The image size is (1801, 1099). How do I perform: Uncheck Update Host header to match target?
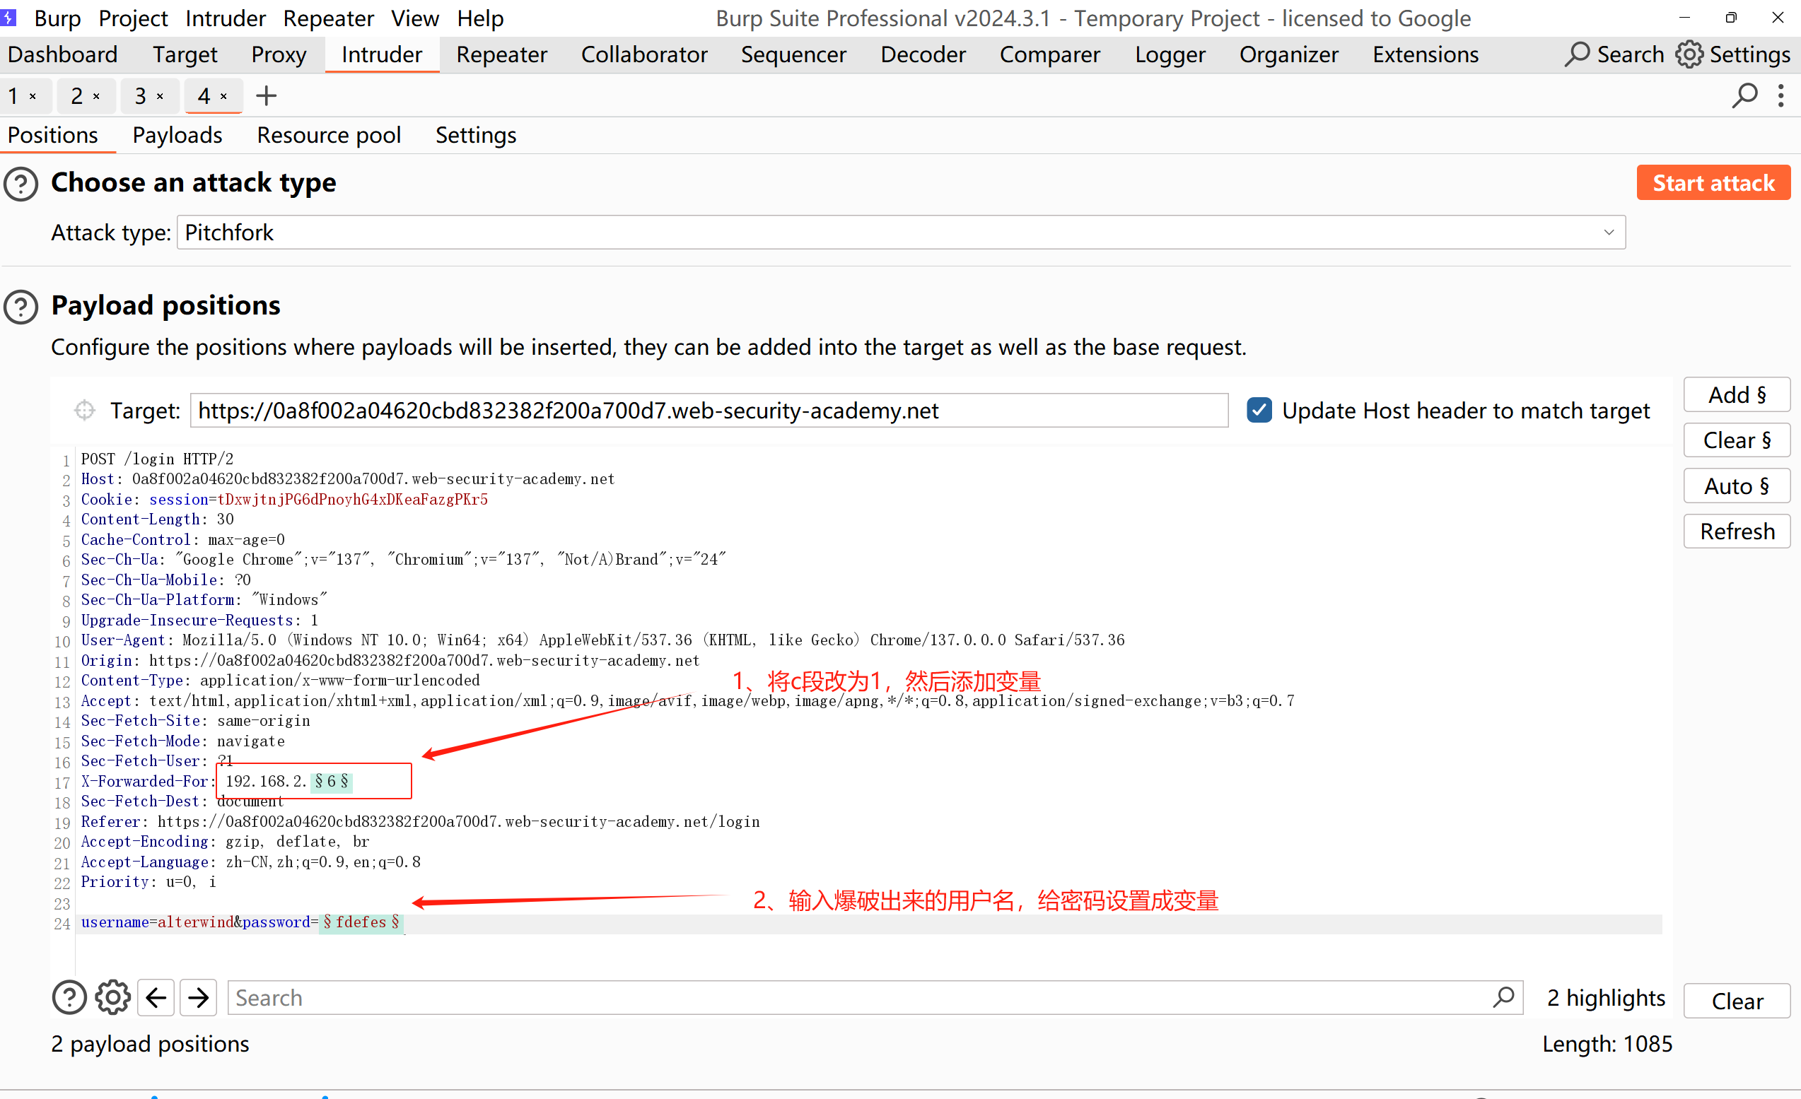coord(1259,411)
